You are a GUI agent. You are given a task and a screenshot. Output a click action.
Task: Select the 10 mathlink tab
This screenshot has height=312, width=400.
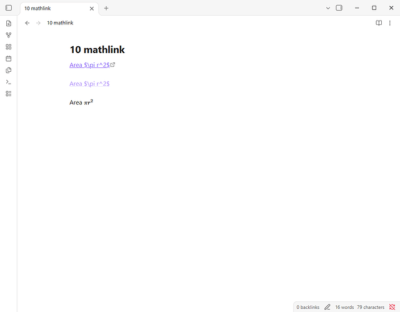[59, 8]
